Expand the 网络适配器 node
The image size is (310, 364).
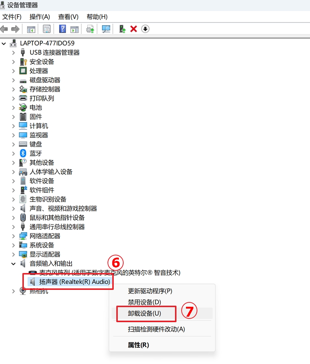tap(14, 236)
